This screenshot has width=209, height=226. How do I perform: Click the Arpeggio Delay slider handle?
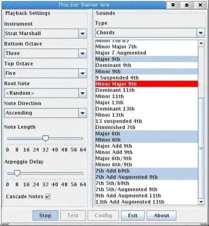coord(17,173)
